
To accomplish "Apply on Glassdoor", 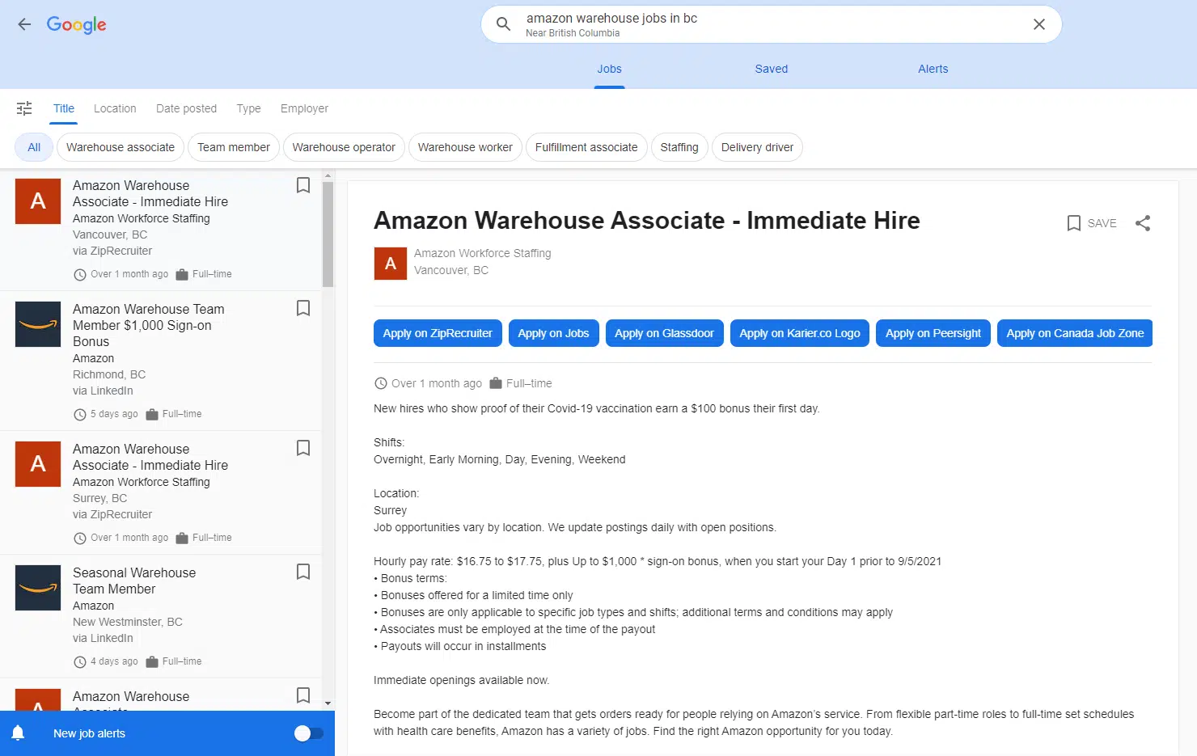I will pos(664,333).
